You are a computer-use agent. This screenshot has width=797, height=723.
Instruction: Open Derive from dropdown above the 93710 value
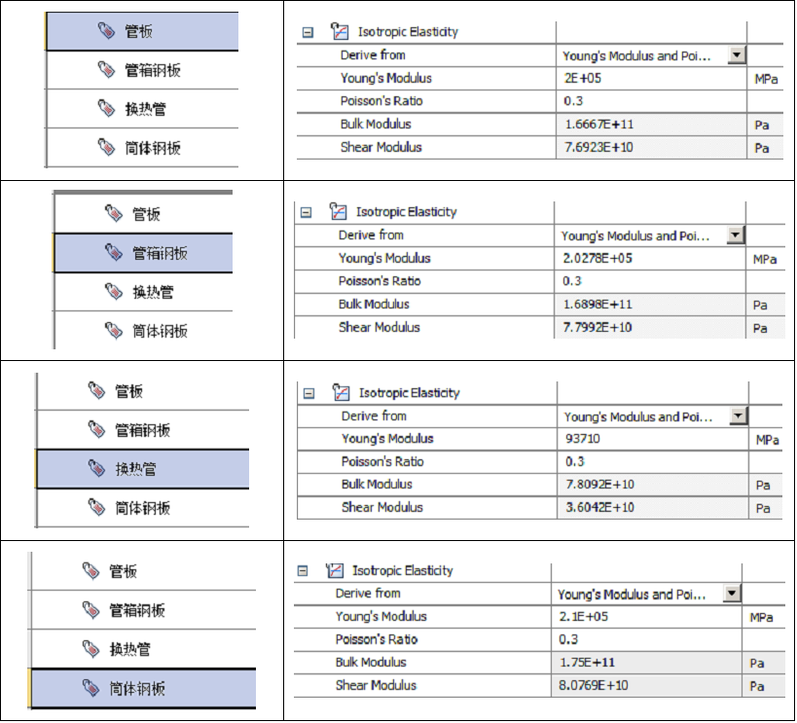click(x=738, y=416)
